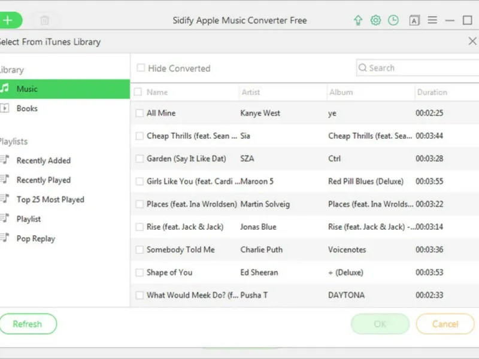Click the language 'A' icon
479x359 pixels.
[x=414, y=20]
